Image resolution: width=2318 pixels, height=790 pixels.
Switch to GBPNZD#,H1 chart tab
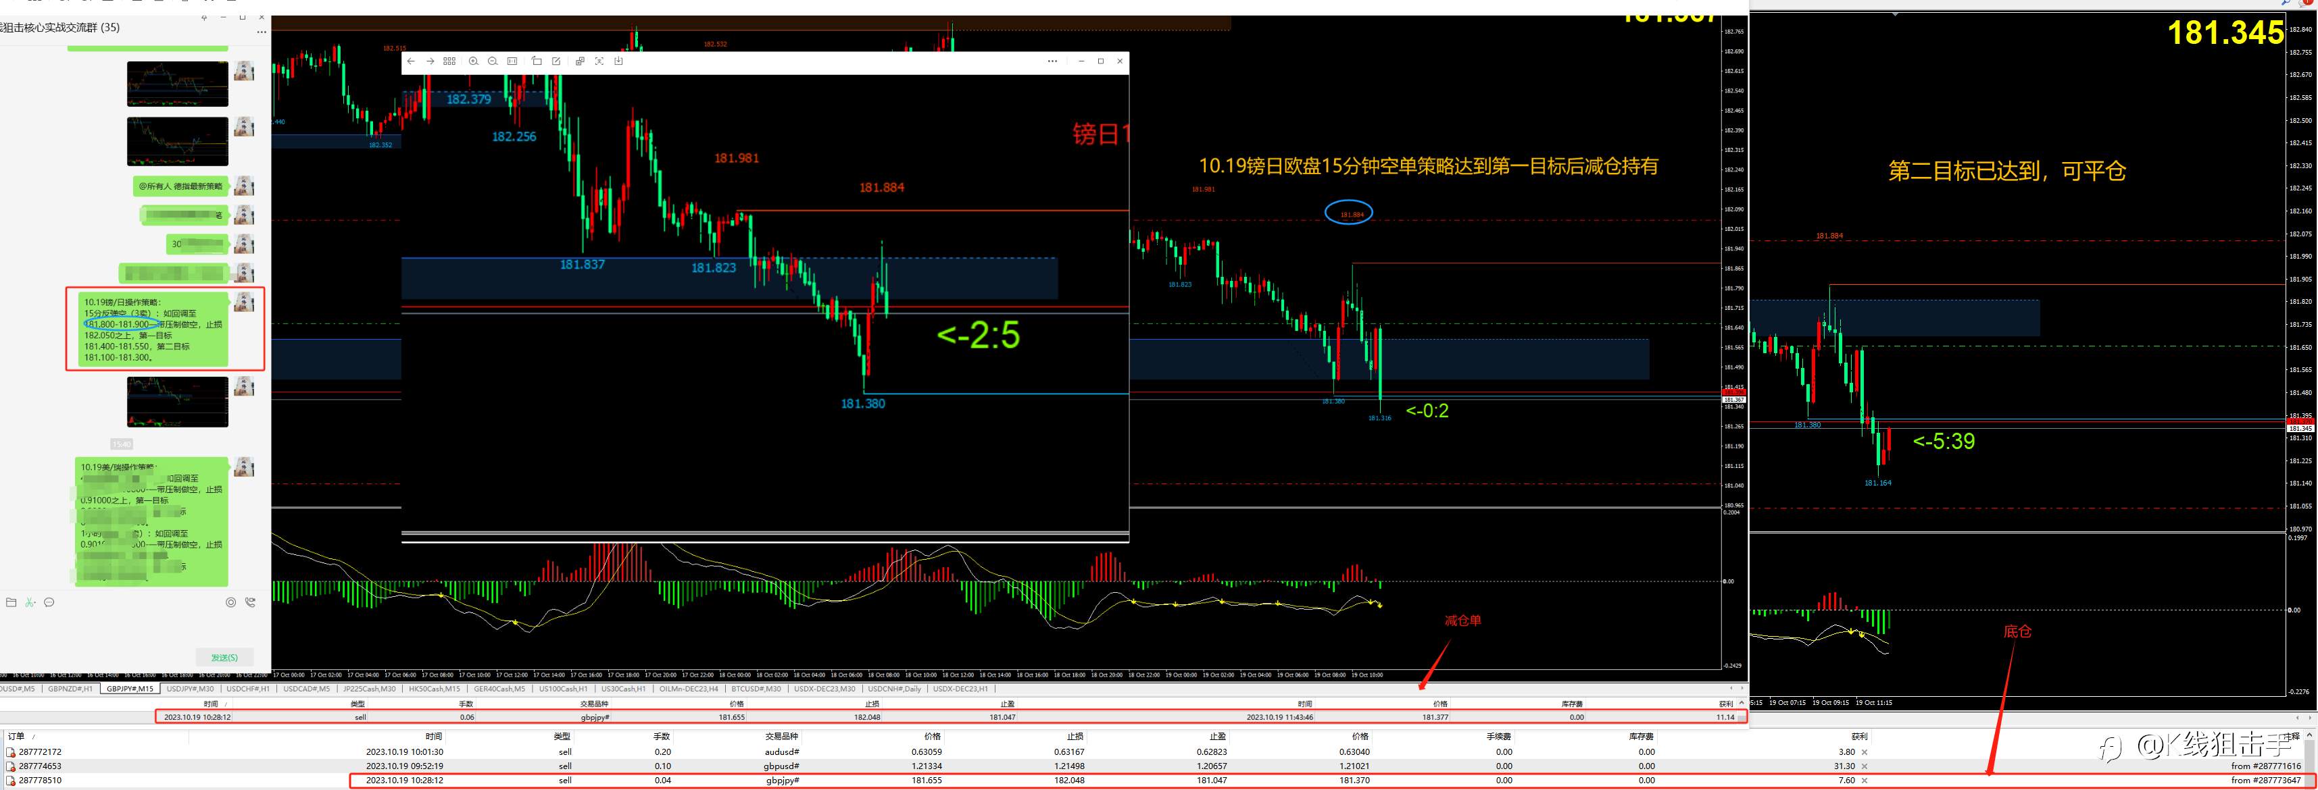click(x=70, y=689)
